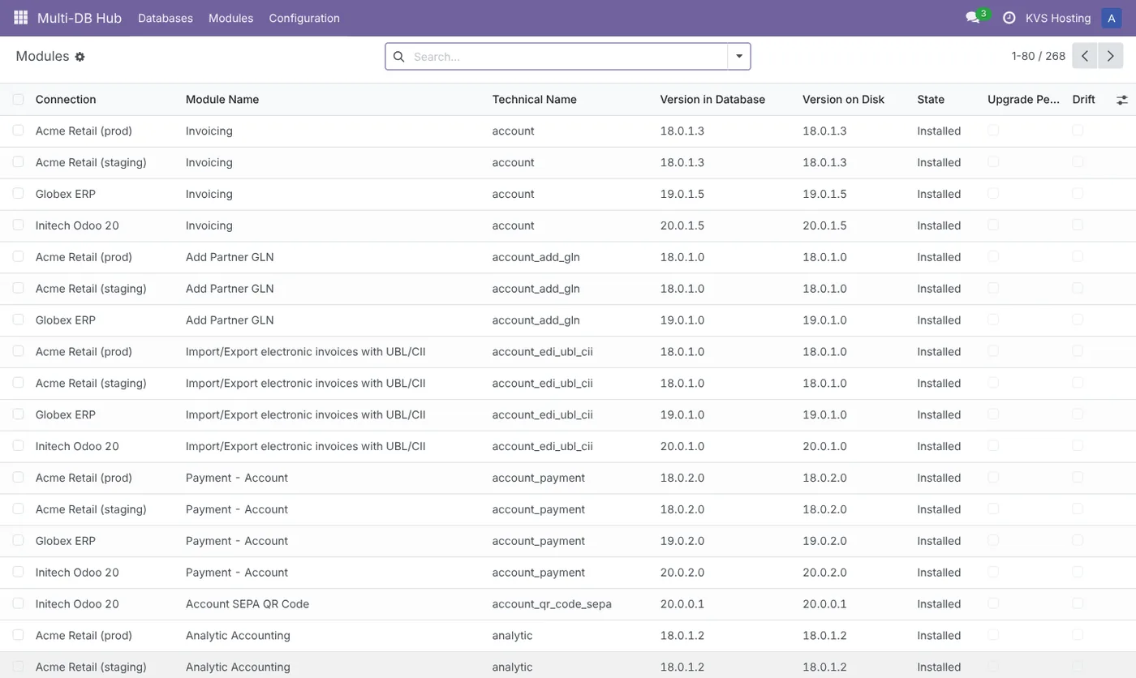Open the Databases menu

166,18
